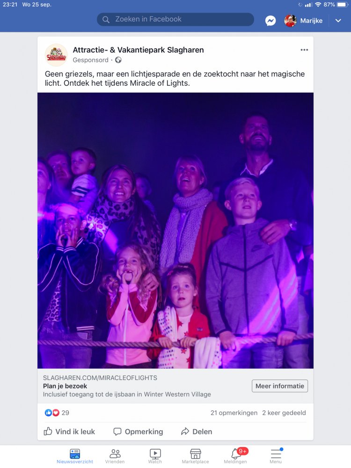Open Meldingen notifications with 9+ badge

pos(236,456)
